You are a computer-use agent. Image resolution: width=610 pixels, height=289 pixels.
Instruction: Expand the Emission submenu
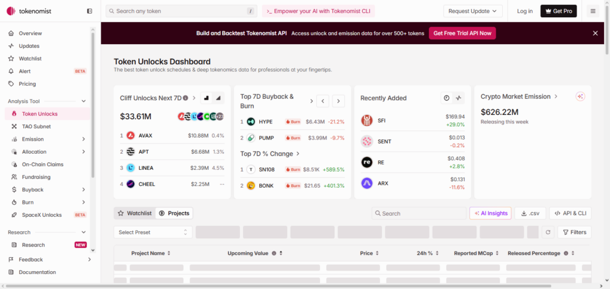83,139
